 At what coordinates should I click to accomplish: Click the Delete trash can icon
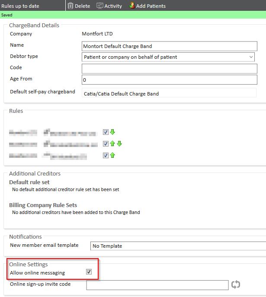click(x=71, y=6)
